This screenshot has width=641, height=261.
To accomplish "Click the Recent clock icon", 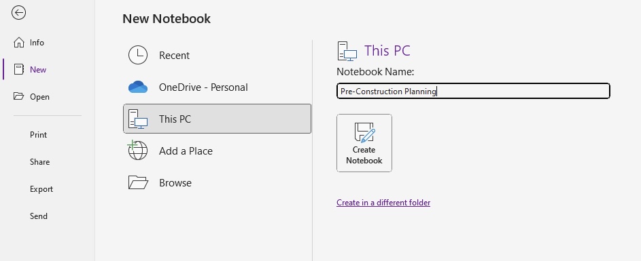I will click(x=138, y=55).
